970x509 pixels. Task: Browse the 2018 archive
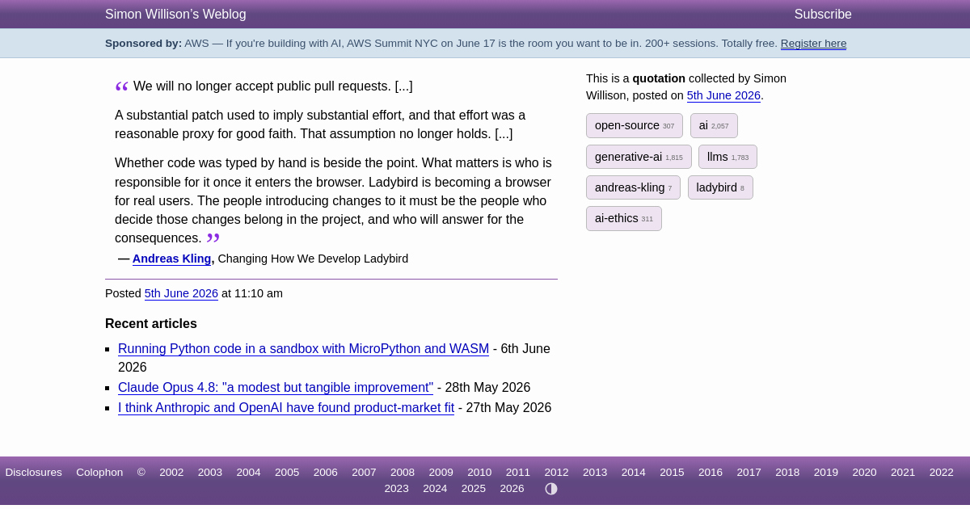787,473
